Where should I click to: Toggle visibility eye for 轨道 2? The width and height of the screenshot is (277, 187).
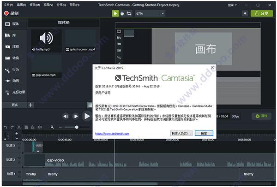[x=19, y=158]
